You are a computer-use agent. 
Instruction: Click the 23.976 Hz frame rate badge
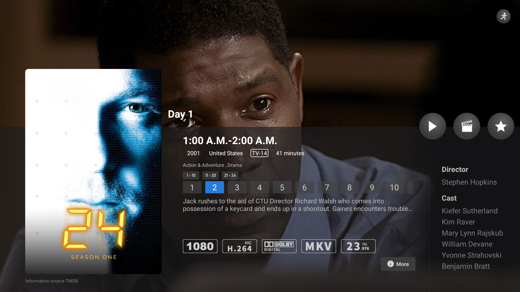[x=358, y=246]
